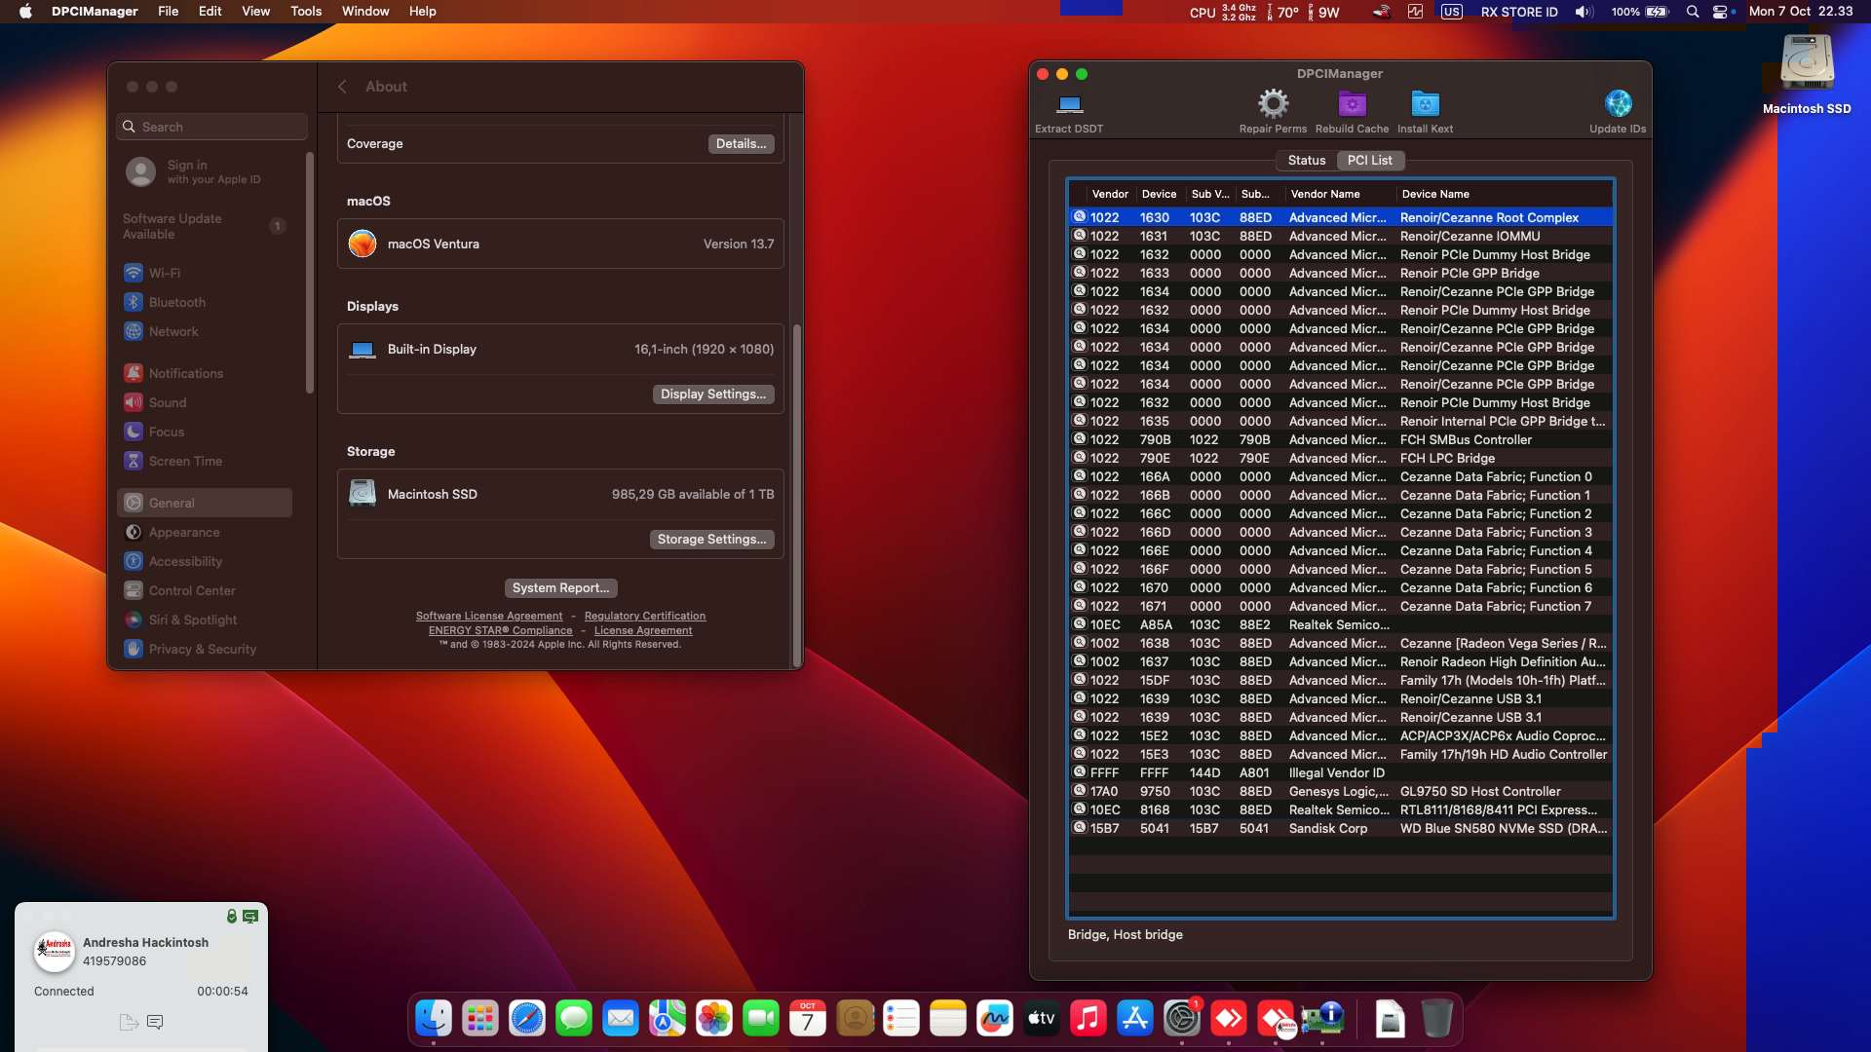Click the Storage Settings button
The height and width of the screenshot is (1052, 1871).
[x=711, y=539]
